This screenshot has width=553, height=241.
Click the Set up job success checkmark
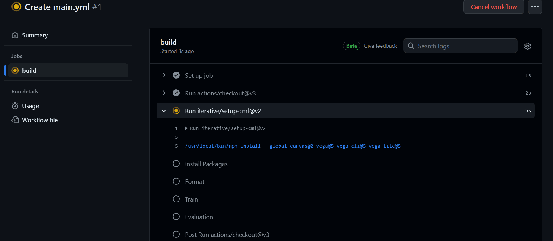pos(176,75)
